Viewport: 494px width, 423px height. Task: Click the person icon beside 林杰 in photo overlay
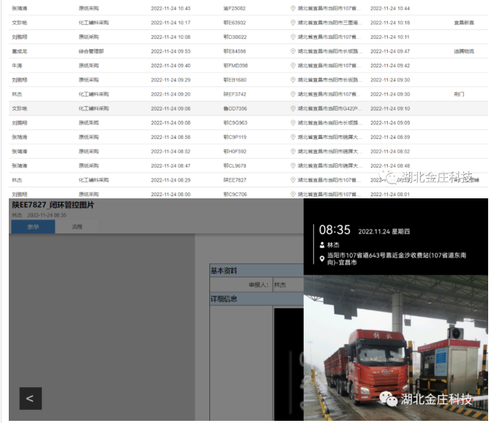coord(322,246)
